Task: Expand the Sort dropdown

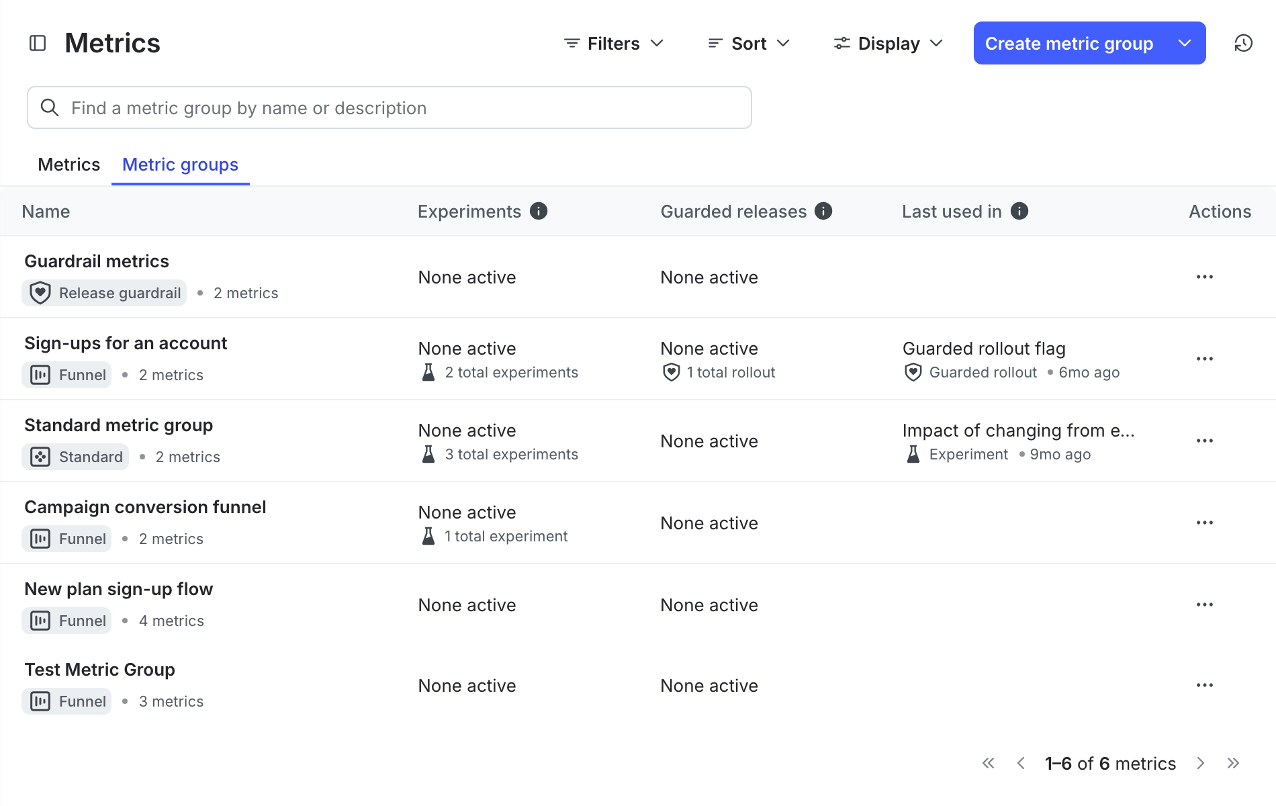Action: [748, 44]
